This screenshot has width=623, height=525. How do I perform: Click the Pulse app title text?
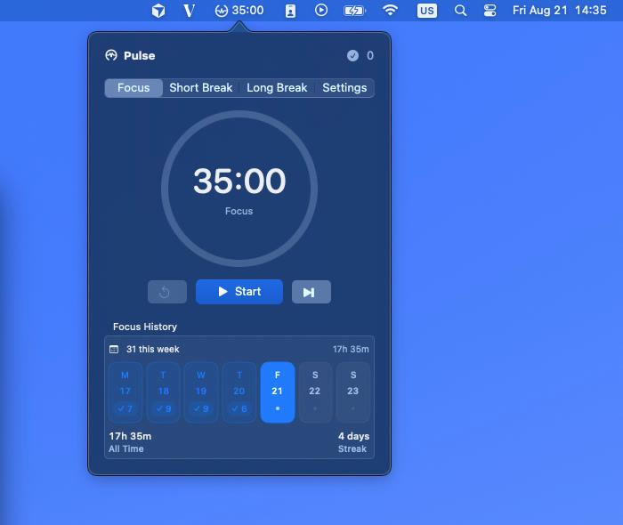(x=140, y=55)
